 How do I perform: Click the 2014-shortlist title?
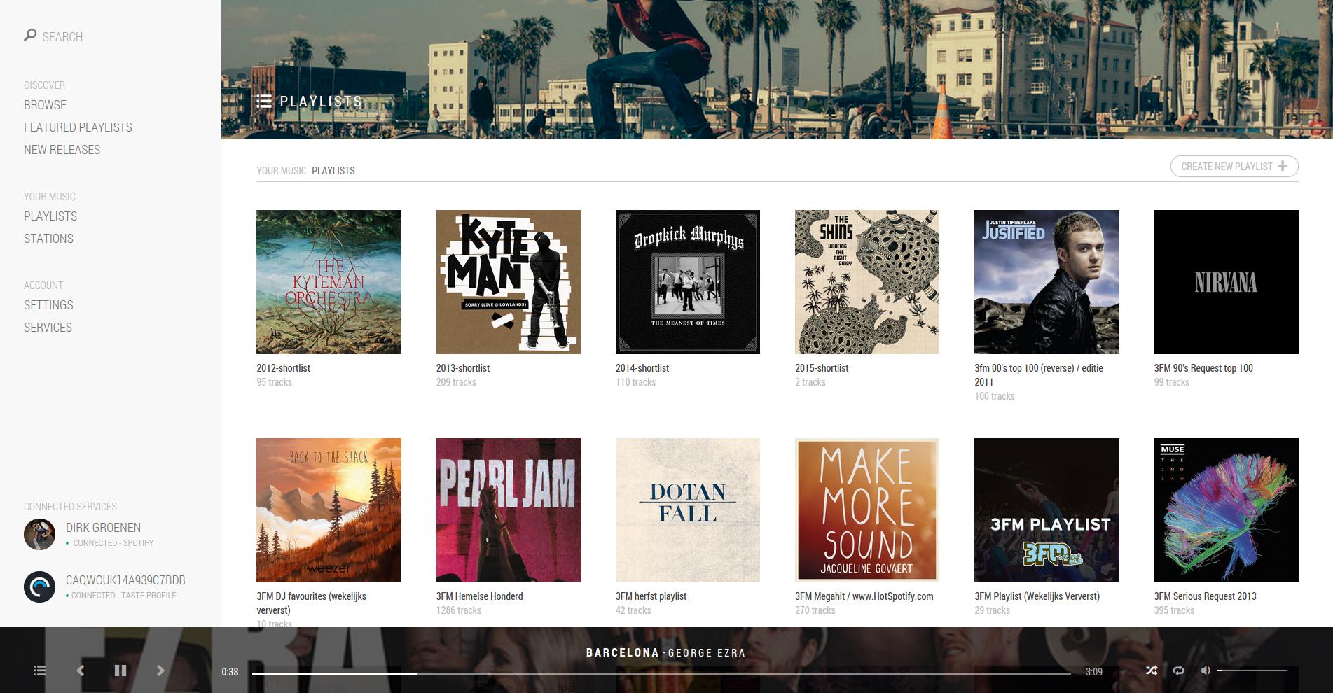coord(642,368)
